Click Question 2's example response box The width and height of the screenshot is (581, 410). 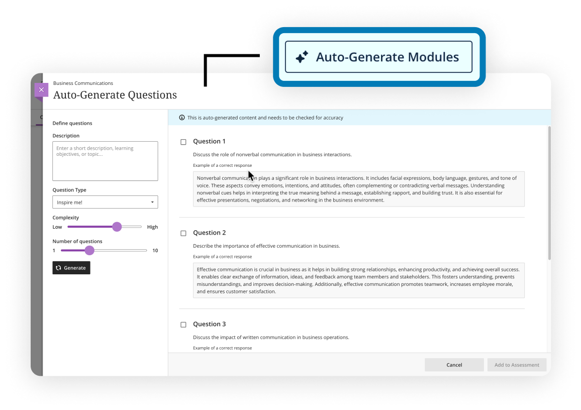[x=358, y=280]
